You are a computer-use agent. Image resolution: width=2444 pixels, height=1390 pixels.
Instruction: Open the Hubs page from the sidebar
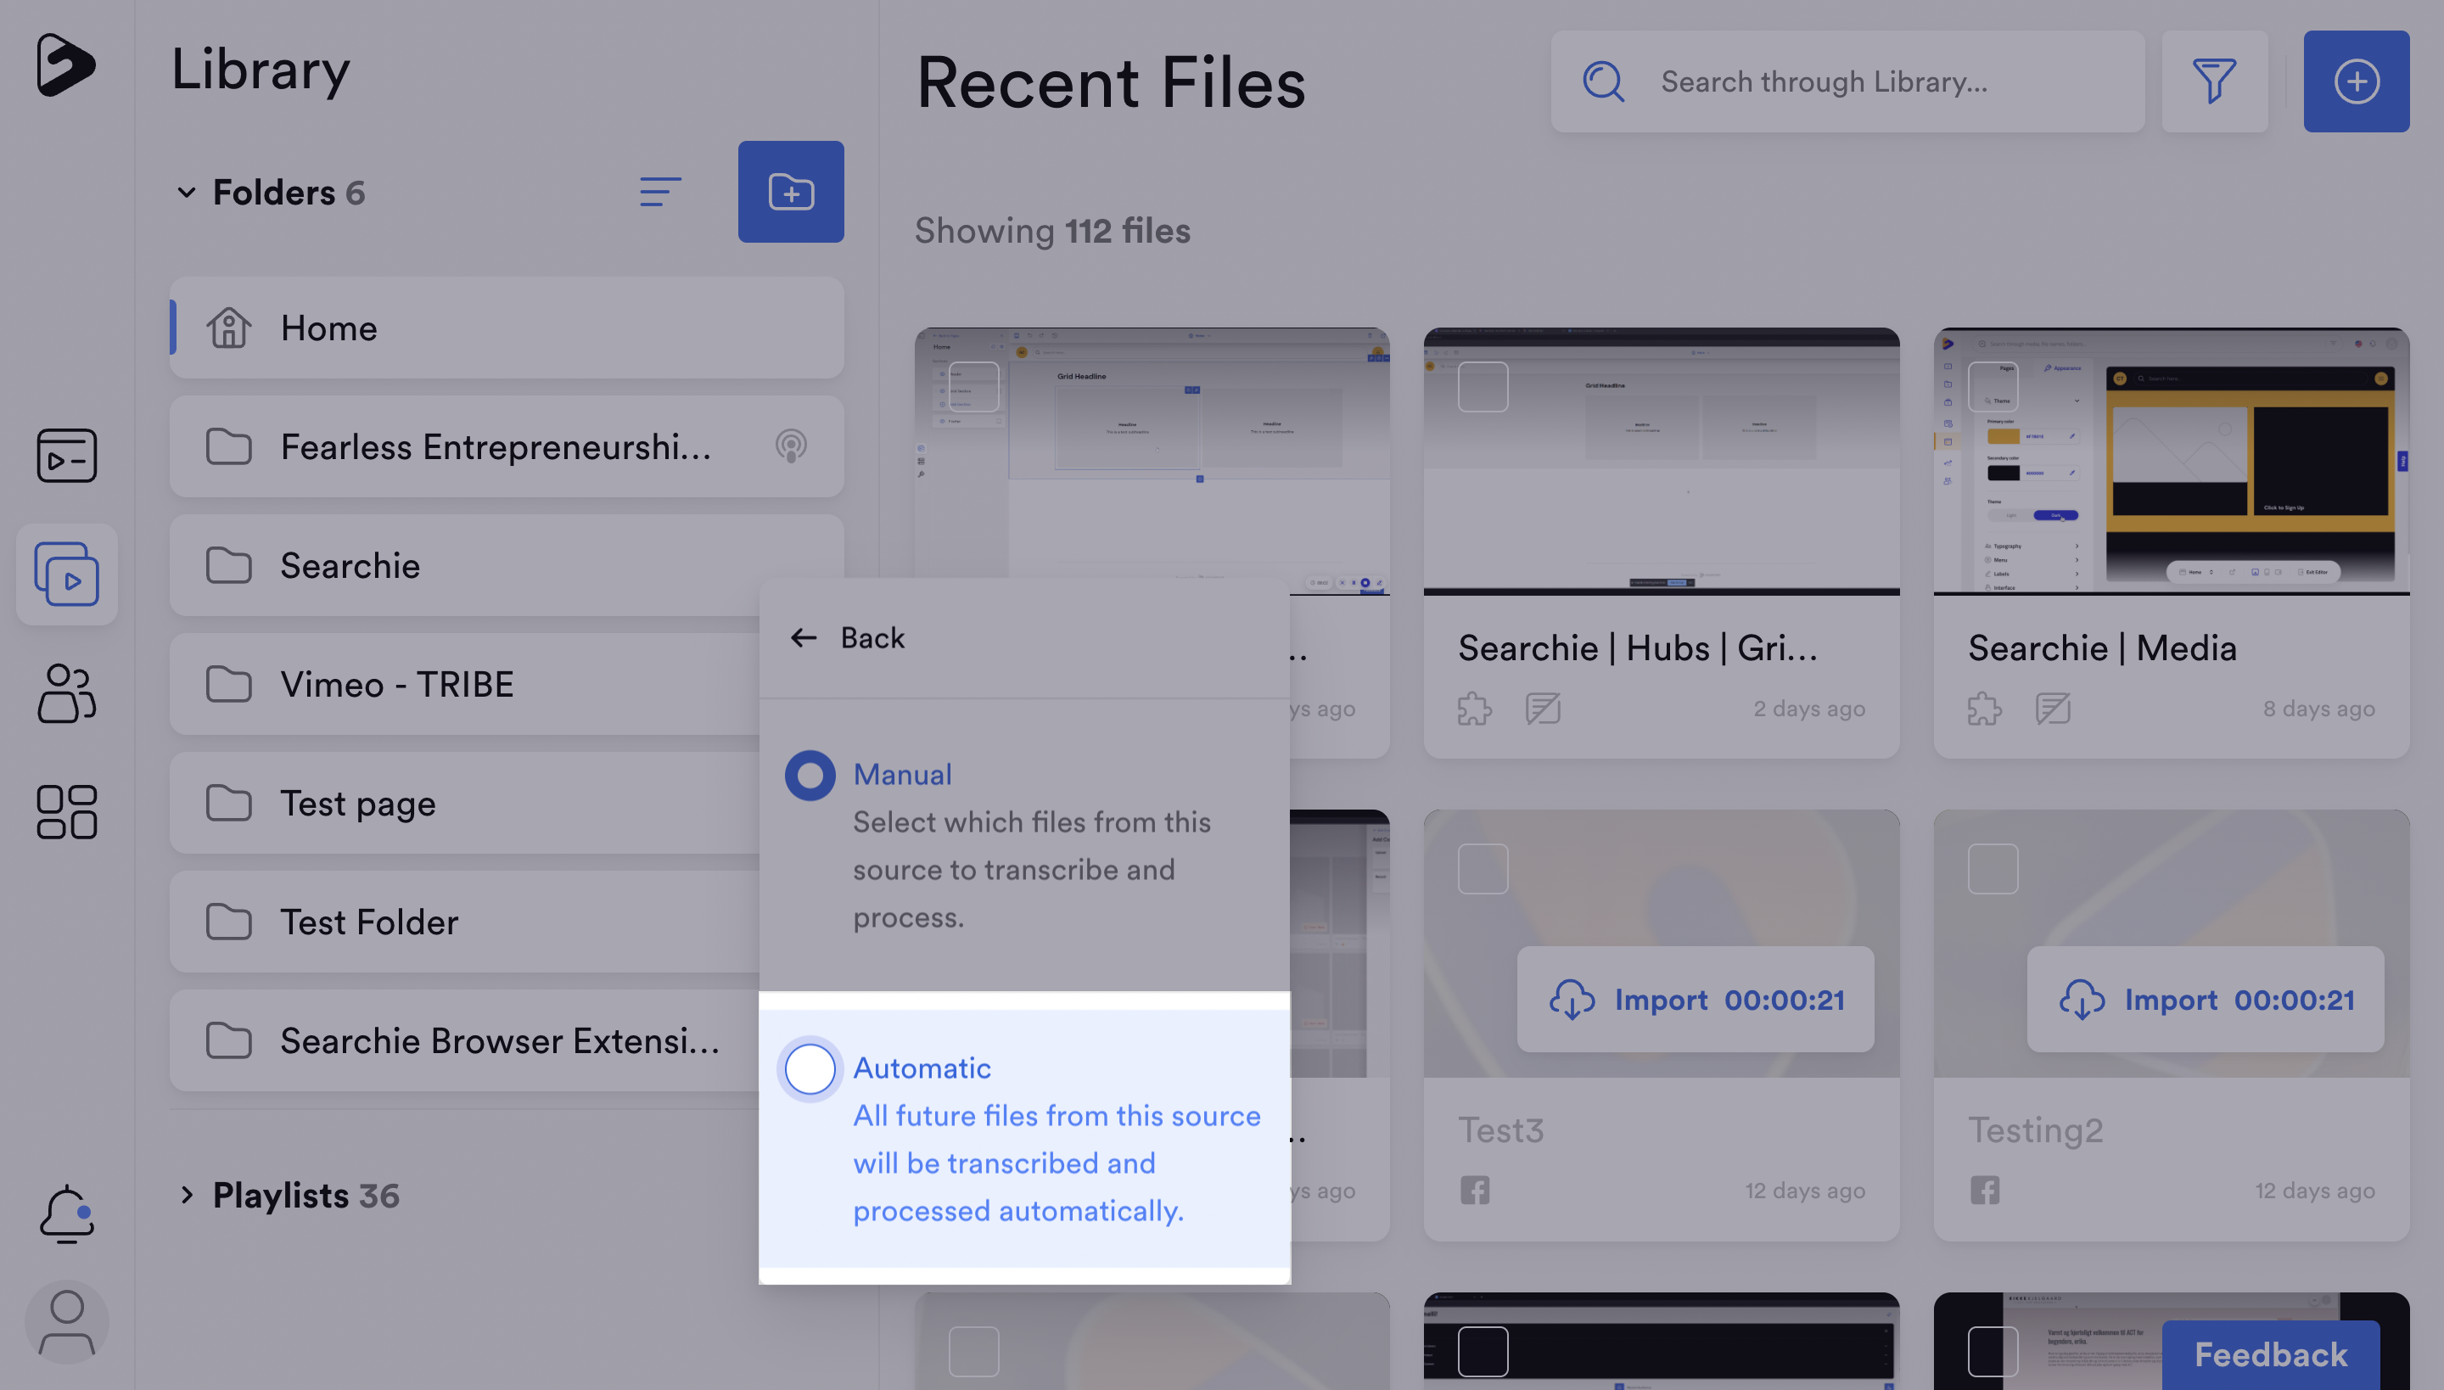tap(66, 456)
